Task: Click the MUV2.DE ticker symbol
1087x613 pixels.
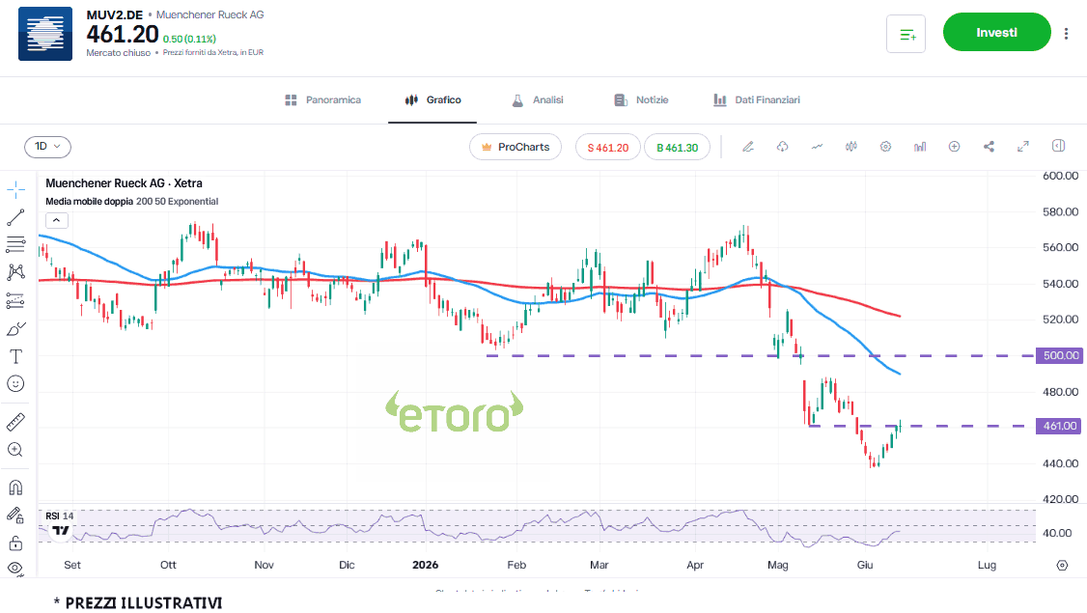Action: [114, 14]
